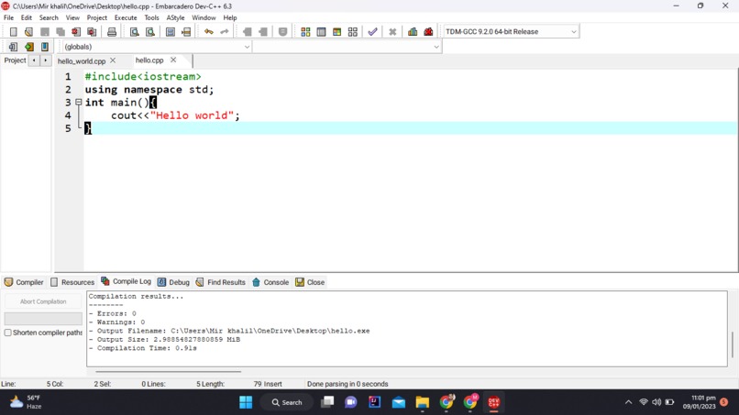739x415 pixels.
Task: Redo the last undone edit
Action: click(225, 31)
